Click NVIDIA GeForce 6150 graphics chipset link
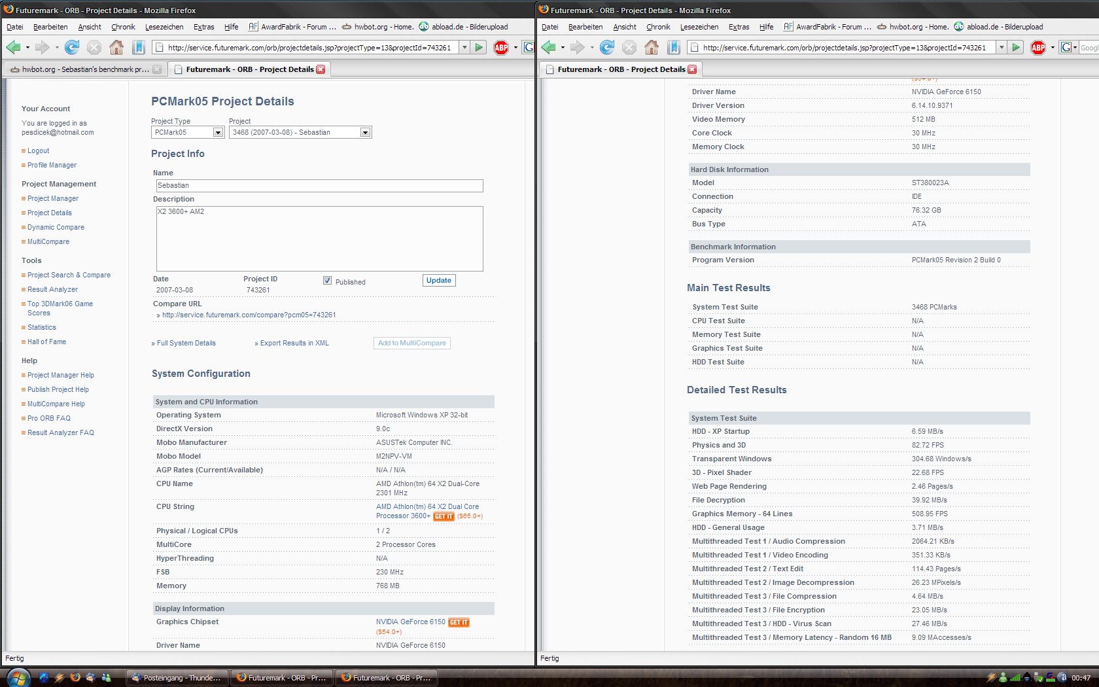1099x687 pixels. (410, 622)
